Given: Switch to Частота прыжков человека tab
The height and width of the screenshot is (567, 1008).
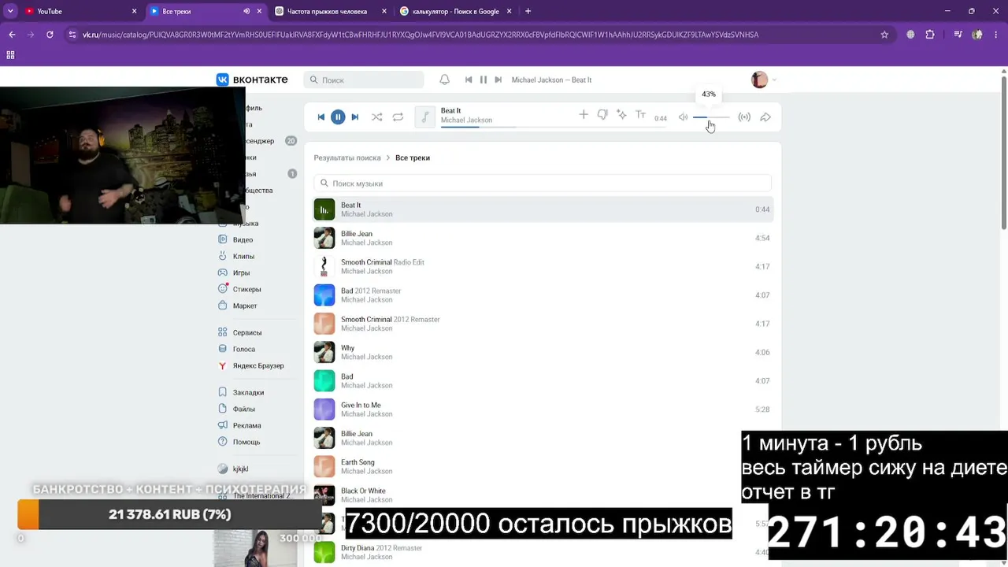Looking at the screenshot, I should pyautogui.click(x=329, y=11).
